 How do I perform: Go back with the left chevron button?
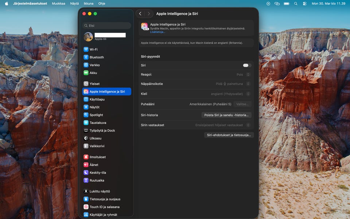(x=140, y=14)
